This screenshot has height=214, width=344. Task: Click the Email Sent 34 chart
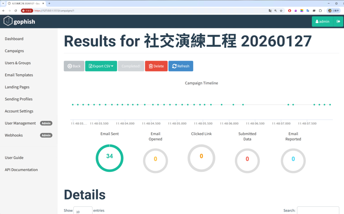point(109,158)
